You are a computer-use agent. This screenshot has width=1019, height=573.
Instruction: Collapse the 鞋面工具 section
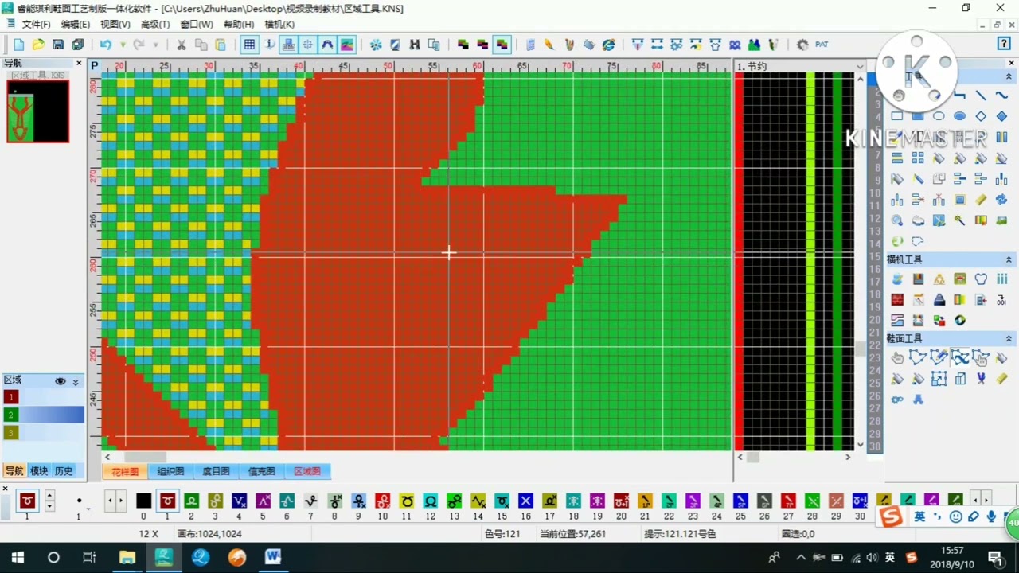[1009, 338]
